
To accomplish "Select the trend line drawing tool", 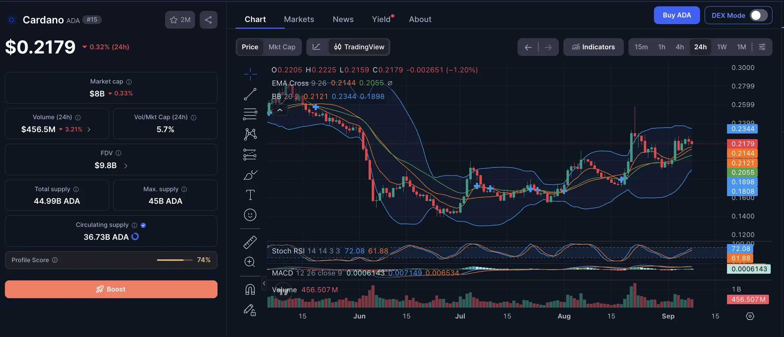I will click(250, 94).
